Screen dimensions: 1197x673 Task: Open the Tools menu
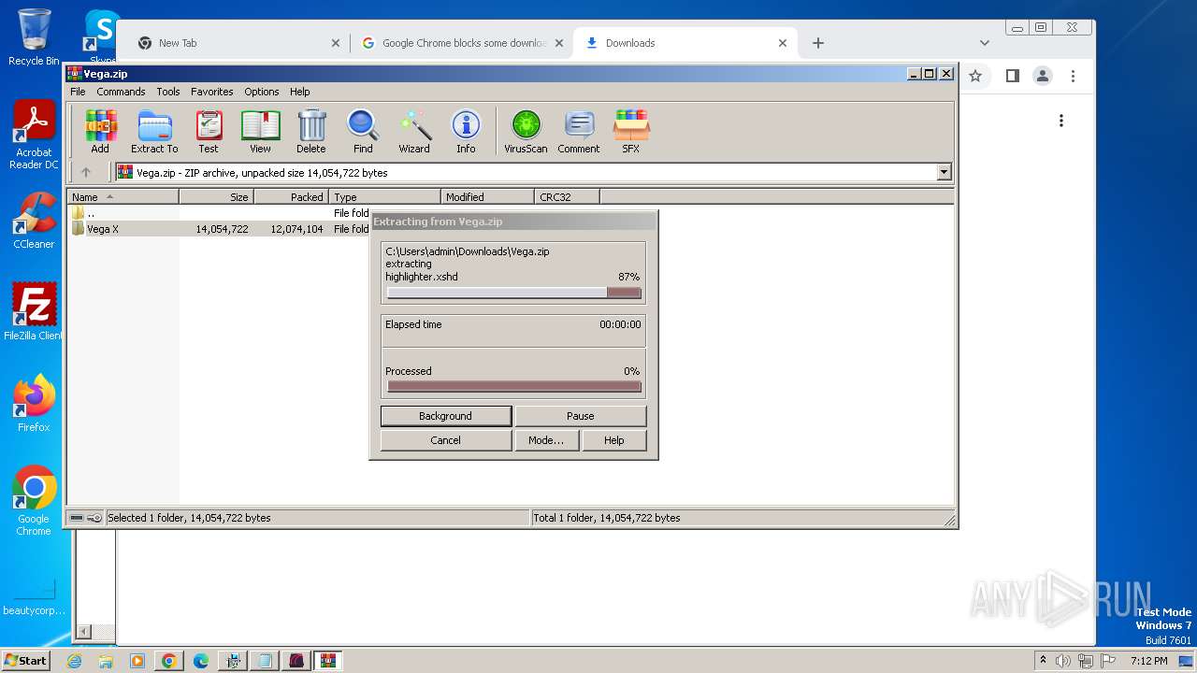168,92
